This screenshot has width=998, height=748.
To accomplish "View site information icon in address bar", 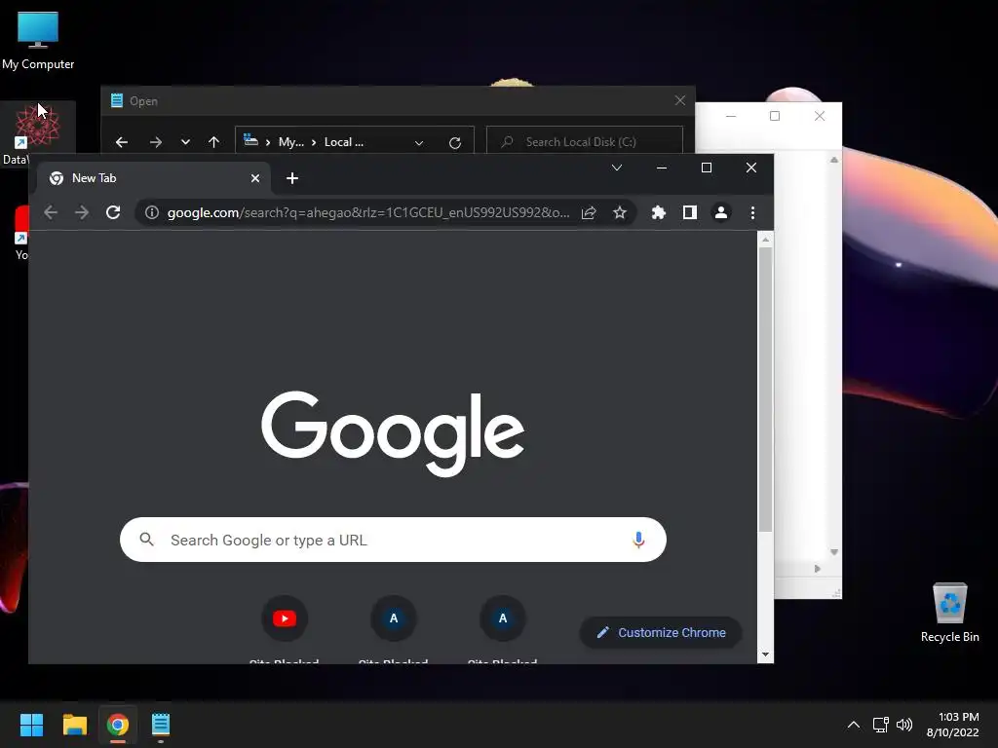I will [x=151, y=212].
